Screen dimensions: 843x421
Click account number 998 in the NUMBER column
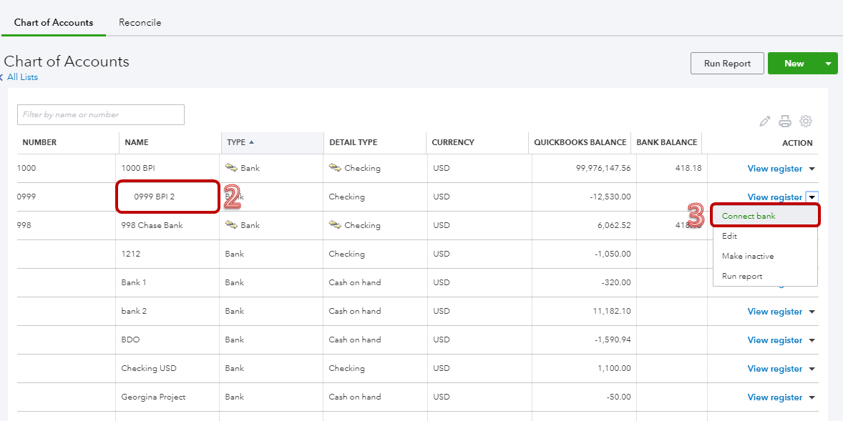[24, 225]
